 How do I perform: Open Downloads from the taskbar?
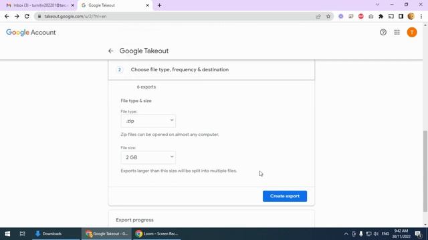[56, 234]
